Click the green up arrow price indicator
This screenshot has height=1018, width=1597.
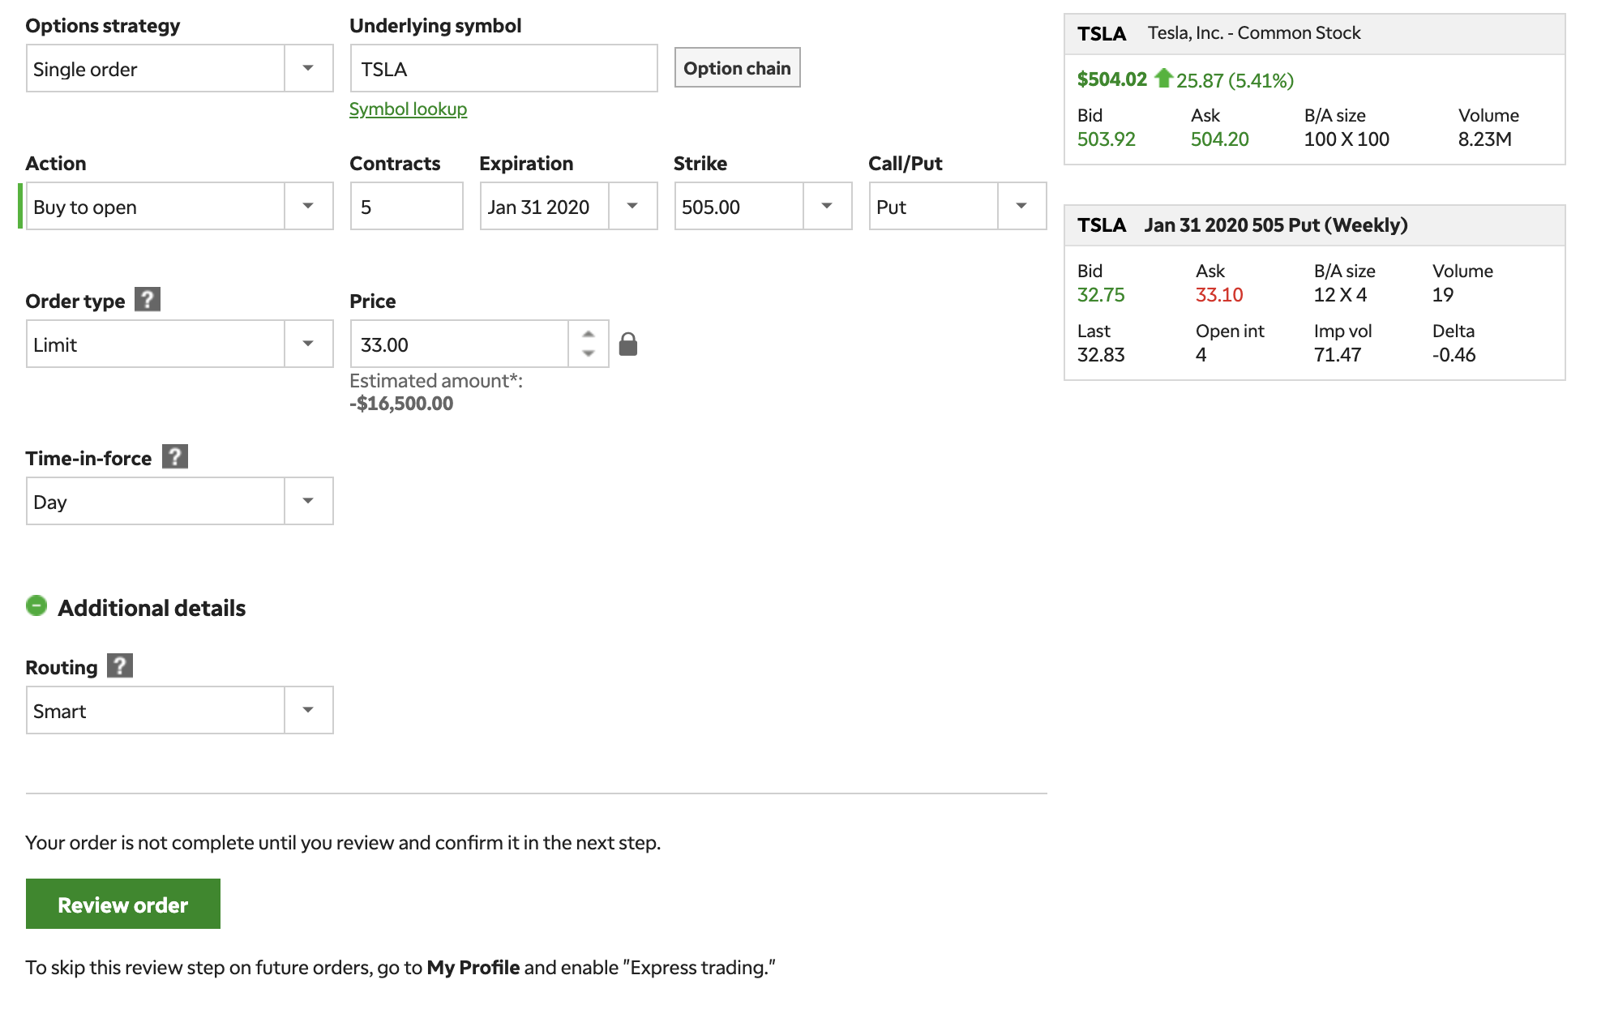[1164, 78]
